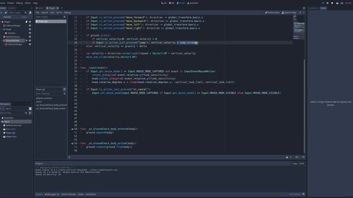Viewport: 353px width, 198px height.
Task: Open the Help menu
Action: (35, 3)
